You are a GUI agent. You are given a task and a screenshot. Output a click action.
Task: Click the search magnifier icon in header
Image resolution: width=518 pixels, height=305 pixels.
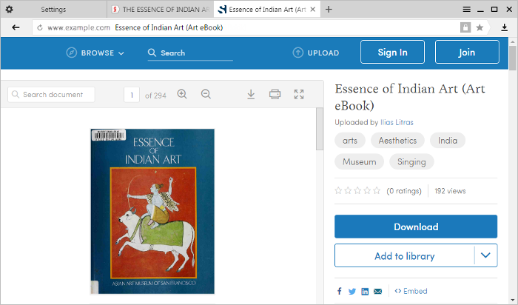tap(152, 53)
